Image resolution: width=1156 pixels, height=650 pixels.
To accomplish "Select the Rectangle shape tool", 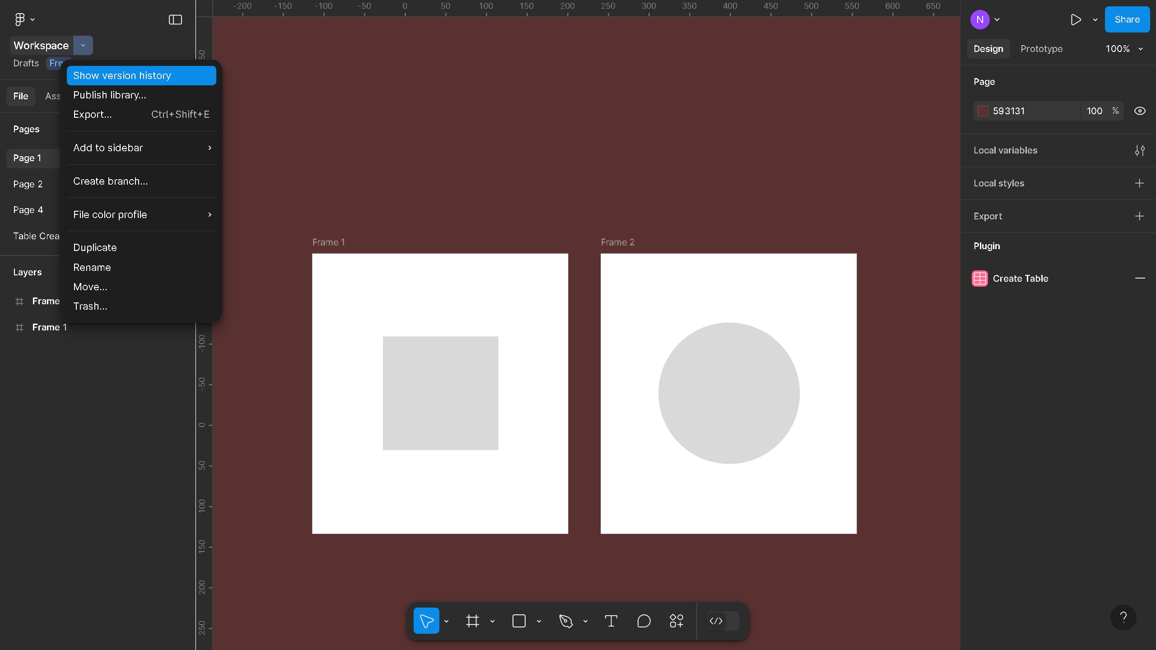I will (x=519, y=621).
